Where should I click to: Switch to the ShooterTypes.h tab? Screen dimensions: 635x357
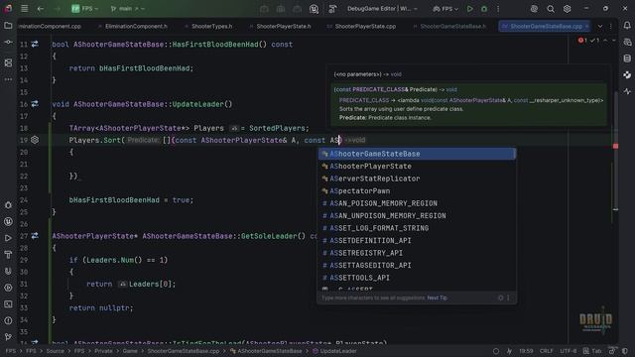tap(211, 27)
